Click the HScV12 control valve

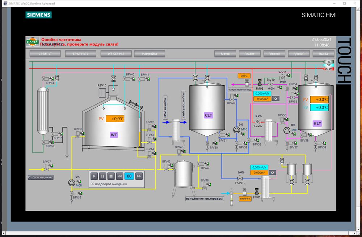(240, 179)
